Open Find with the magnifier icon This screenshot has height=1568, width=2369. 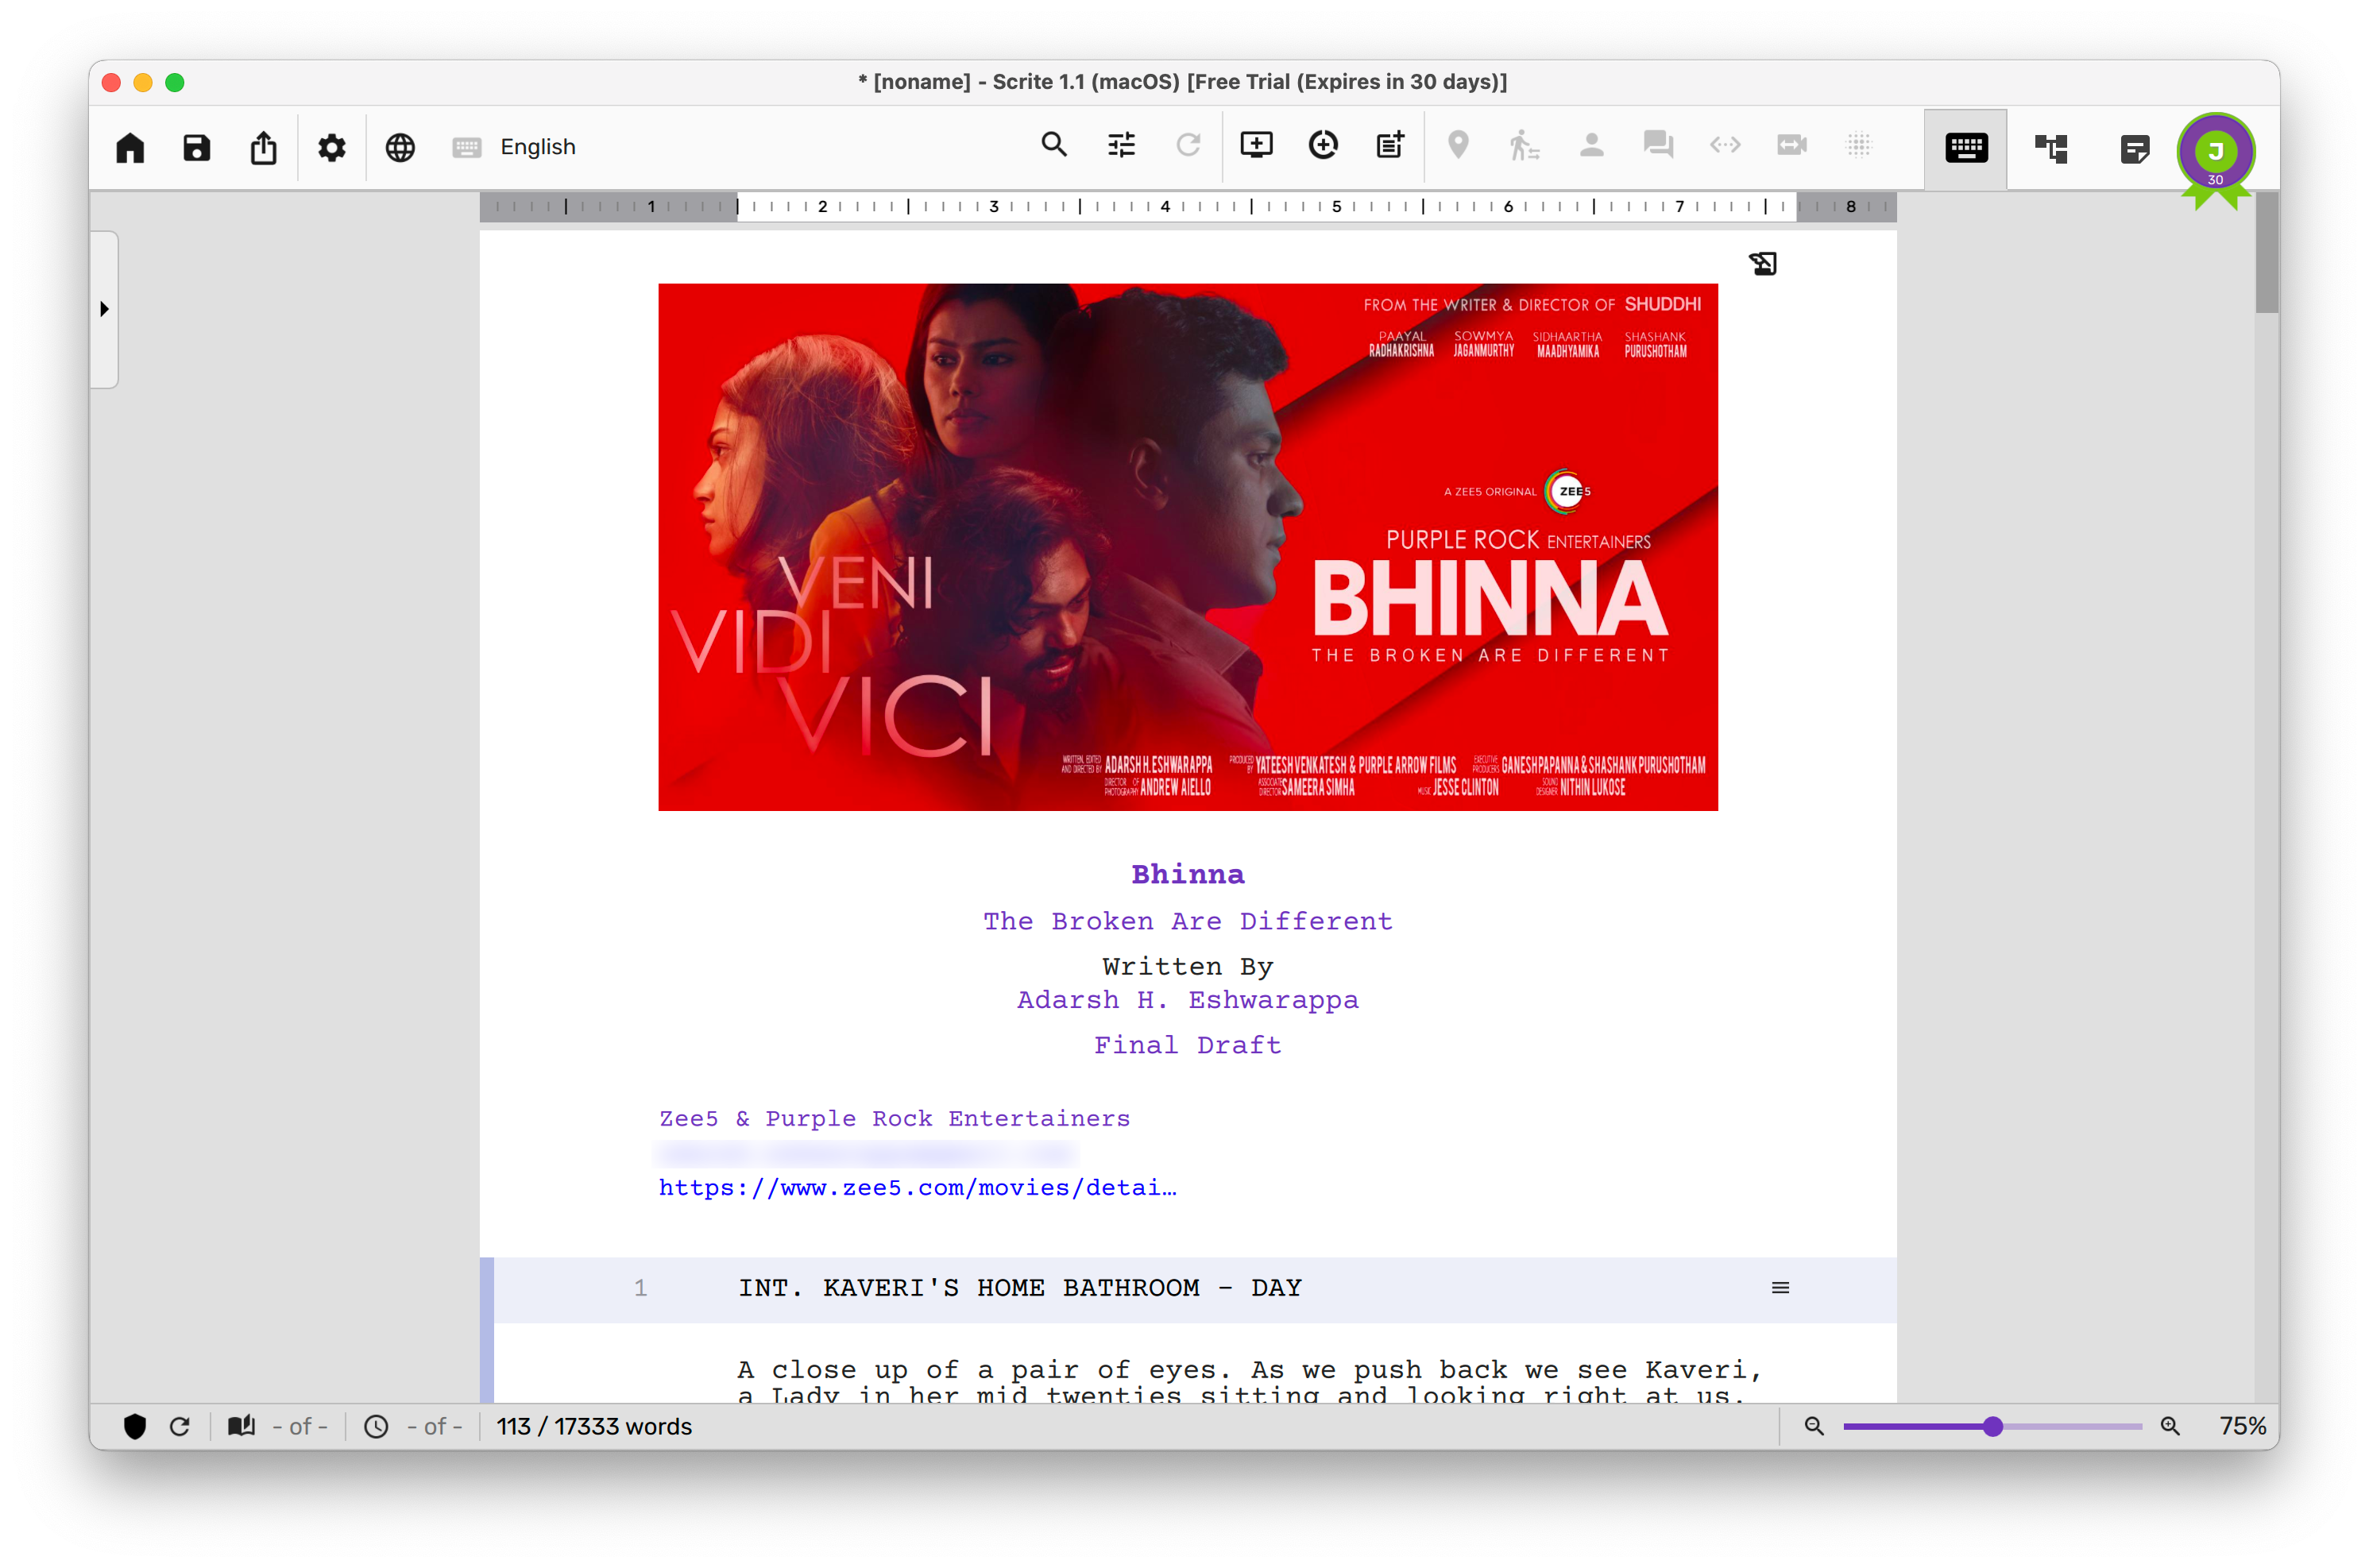click(x=1054, y=145)
